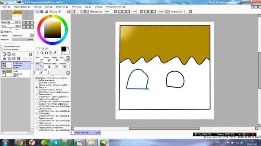Screen dimensions: 261x146
Task: Open the Файл menu
Action: tap(7, 7)
